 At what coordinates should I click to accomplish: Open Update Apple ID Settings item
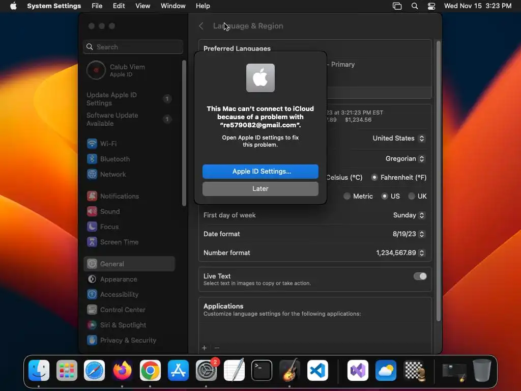coord(129,99)
